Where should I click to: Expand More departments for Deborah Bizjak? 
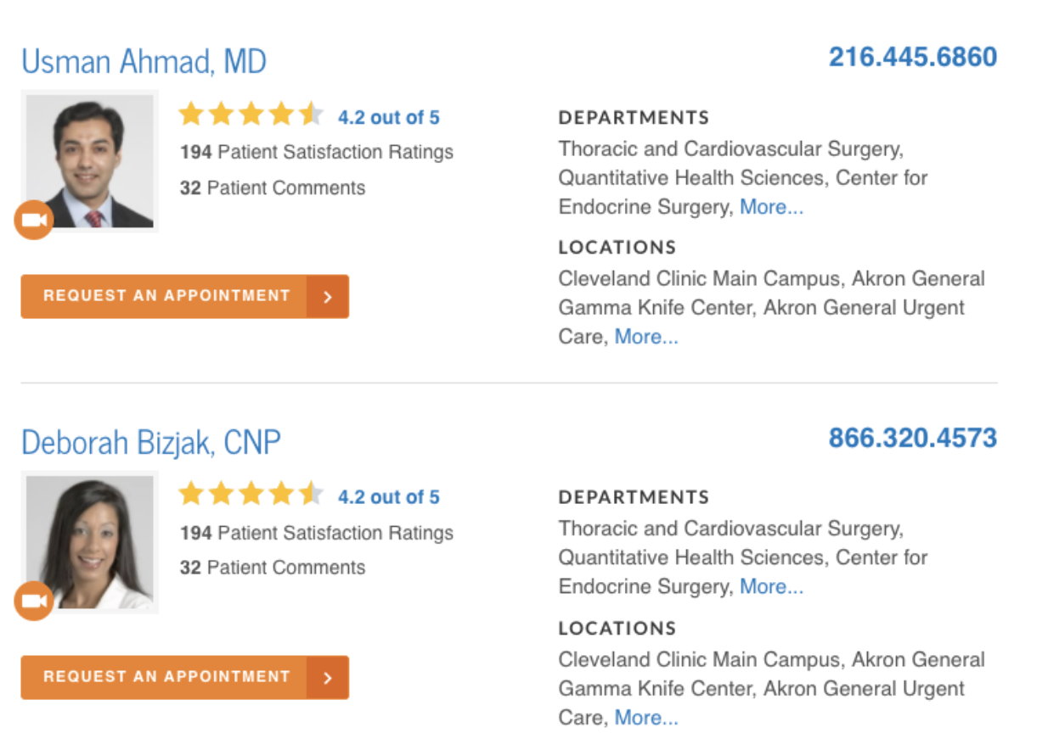(771, 587)
